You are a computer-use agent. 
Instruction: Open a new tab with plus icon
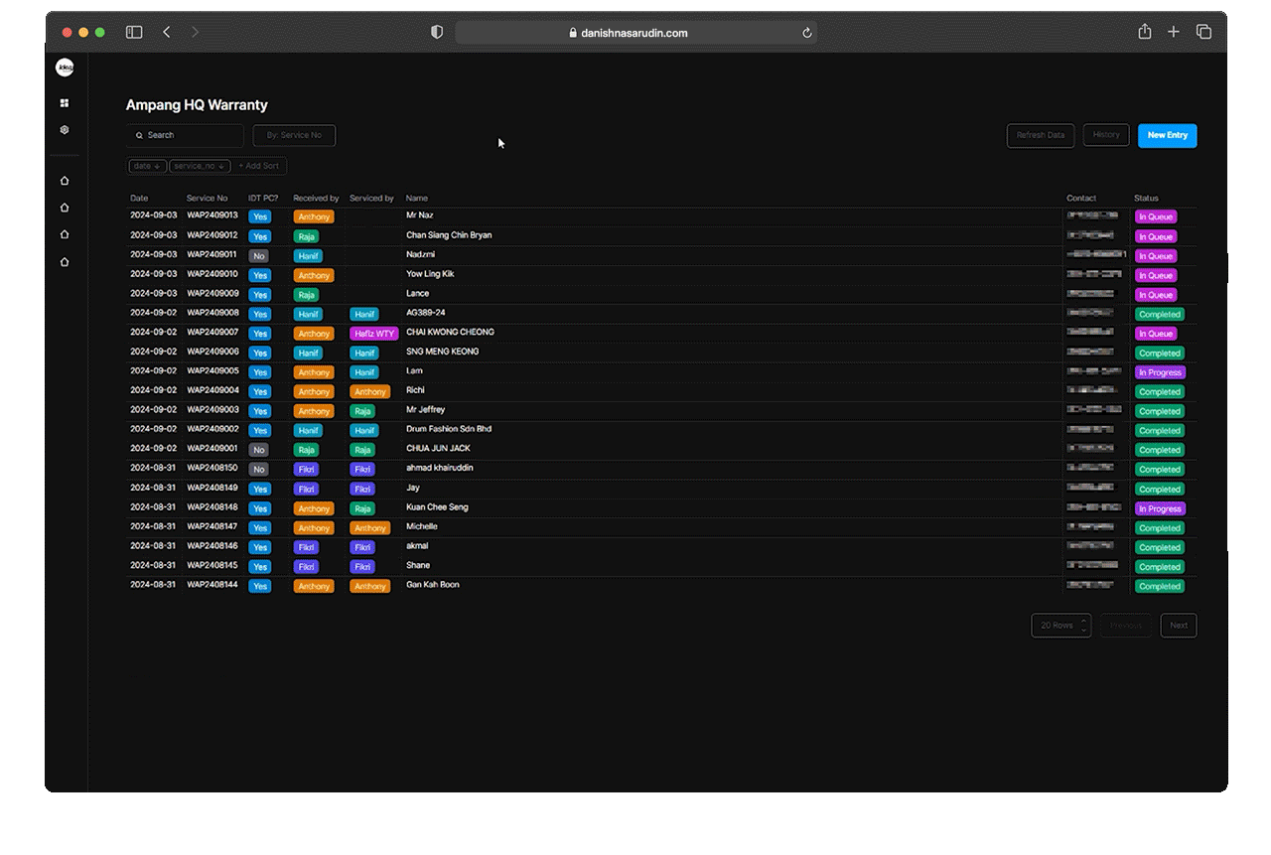click(1174, 32)
